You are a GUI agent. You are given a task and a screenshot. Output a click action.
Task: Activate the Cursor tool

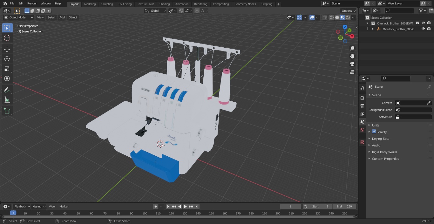(7, 38)
